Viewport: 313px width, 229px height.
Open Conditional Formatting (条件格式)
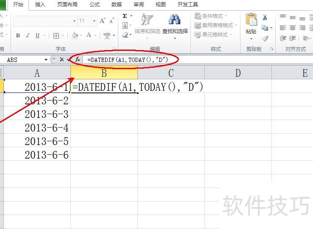pyautogui.click(x=211, y=16)
